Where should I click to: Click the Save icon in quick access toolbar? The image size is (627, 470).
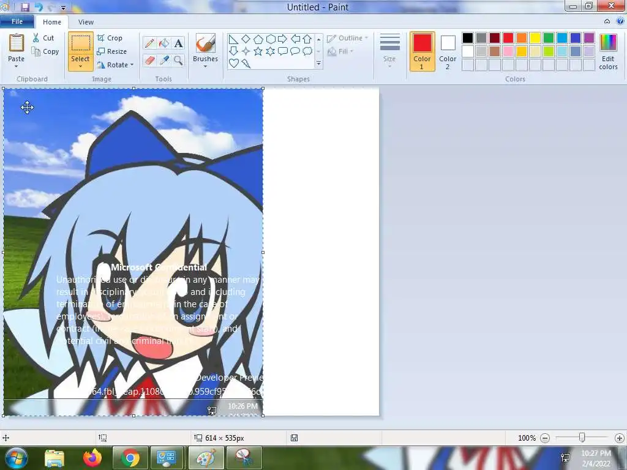click(x=25, y=7)
